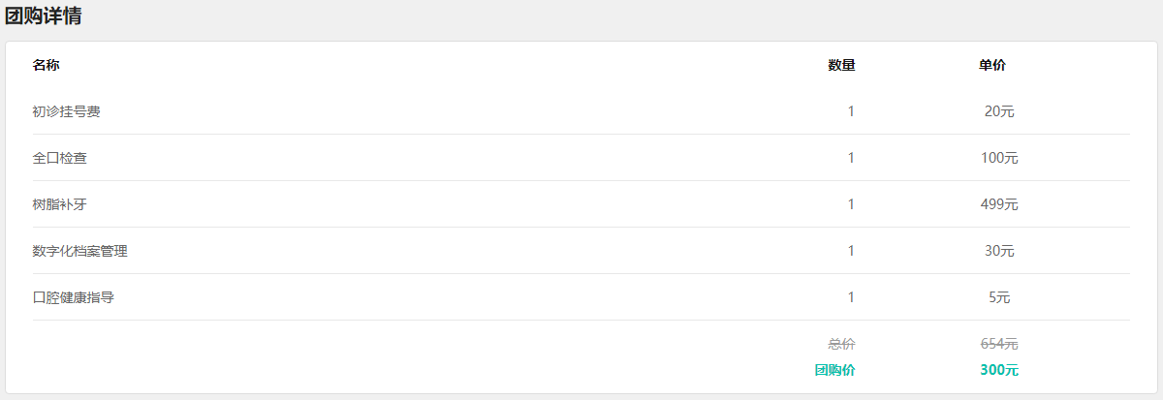The height and width of the screenshot is (400, 1163).
Task: Click the 20元 unit price
Action: [999, 111]
